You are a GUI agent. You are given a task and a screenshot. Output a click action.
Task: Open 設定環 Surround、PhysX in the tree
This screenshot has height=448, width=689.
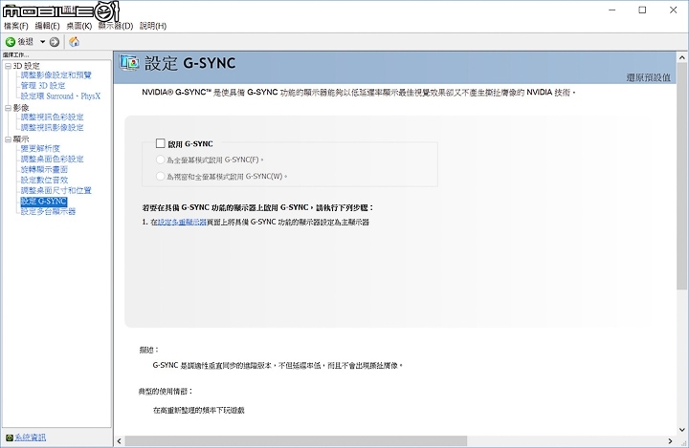tap(60, 96)
